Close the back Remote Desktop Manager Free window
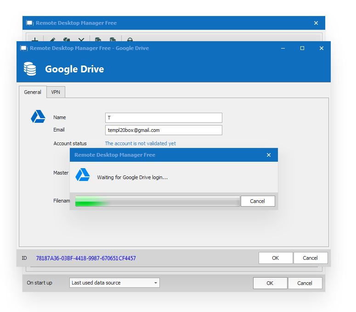 click(x=316, y=23)
